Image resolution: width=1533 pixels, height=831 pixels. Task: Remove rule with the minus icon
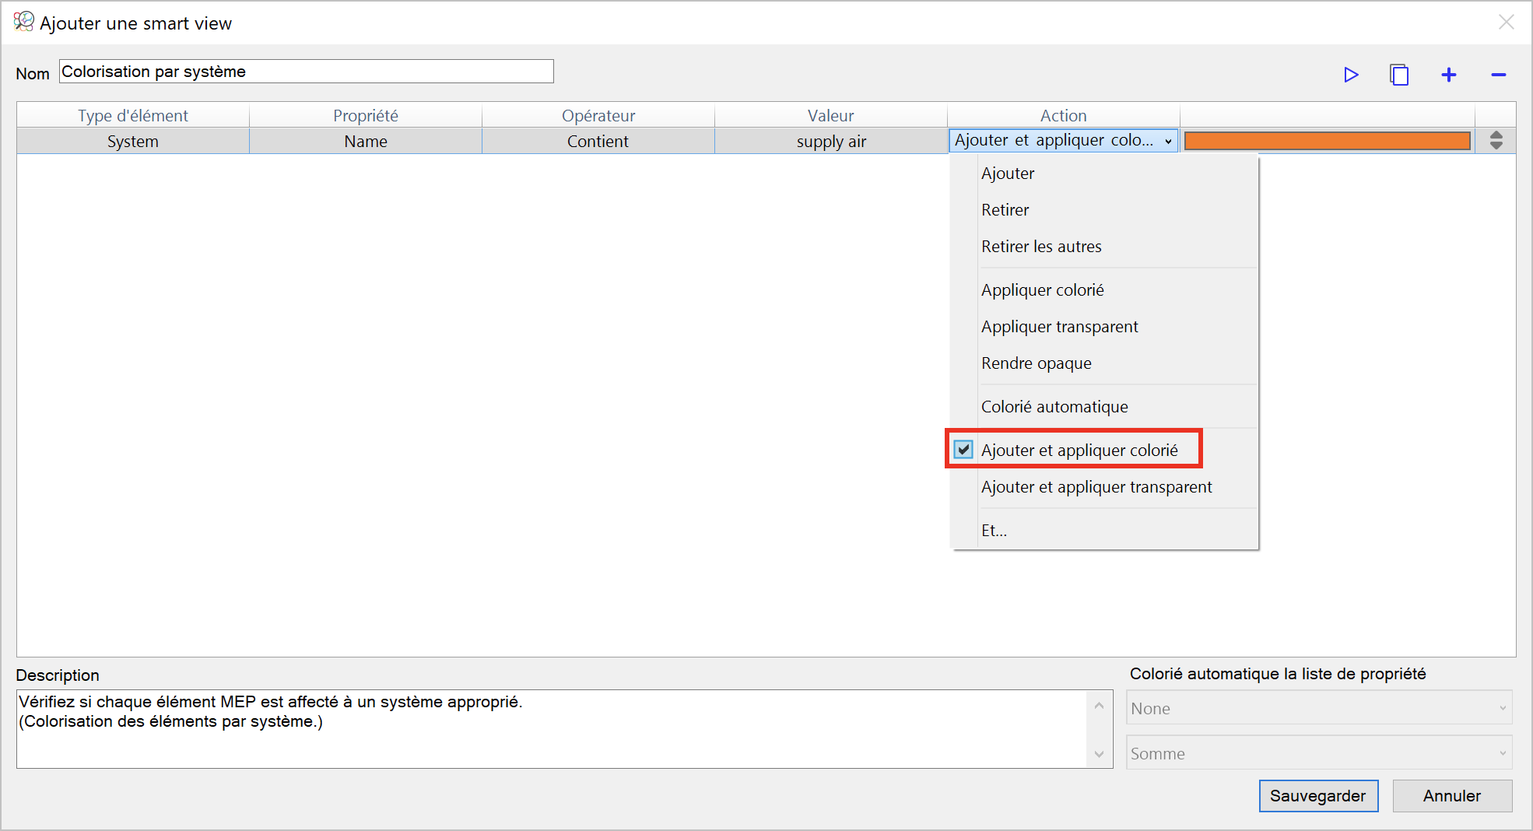point(1499,75)
